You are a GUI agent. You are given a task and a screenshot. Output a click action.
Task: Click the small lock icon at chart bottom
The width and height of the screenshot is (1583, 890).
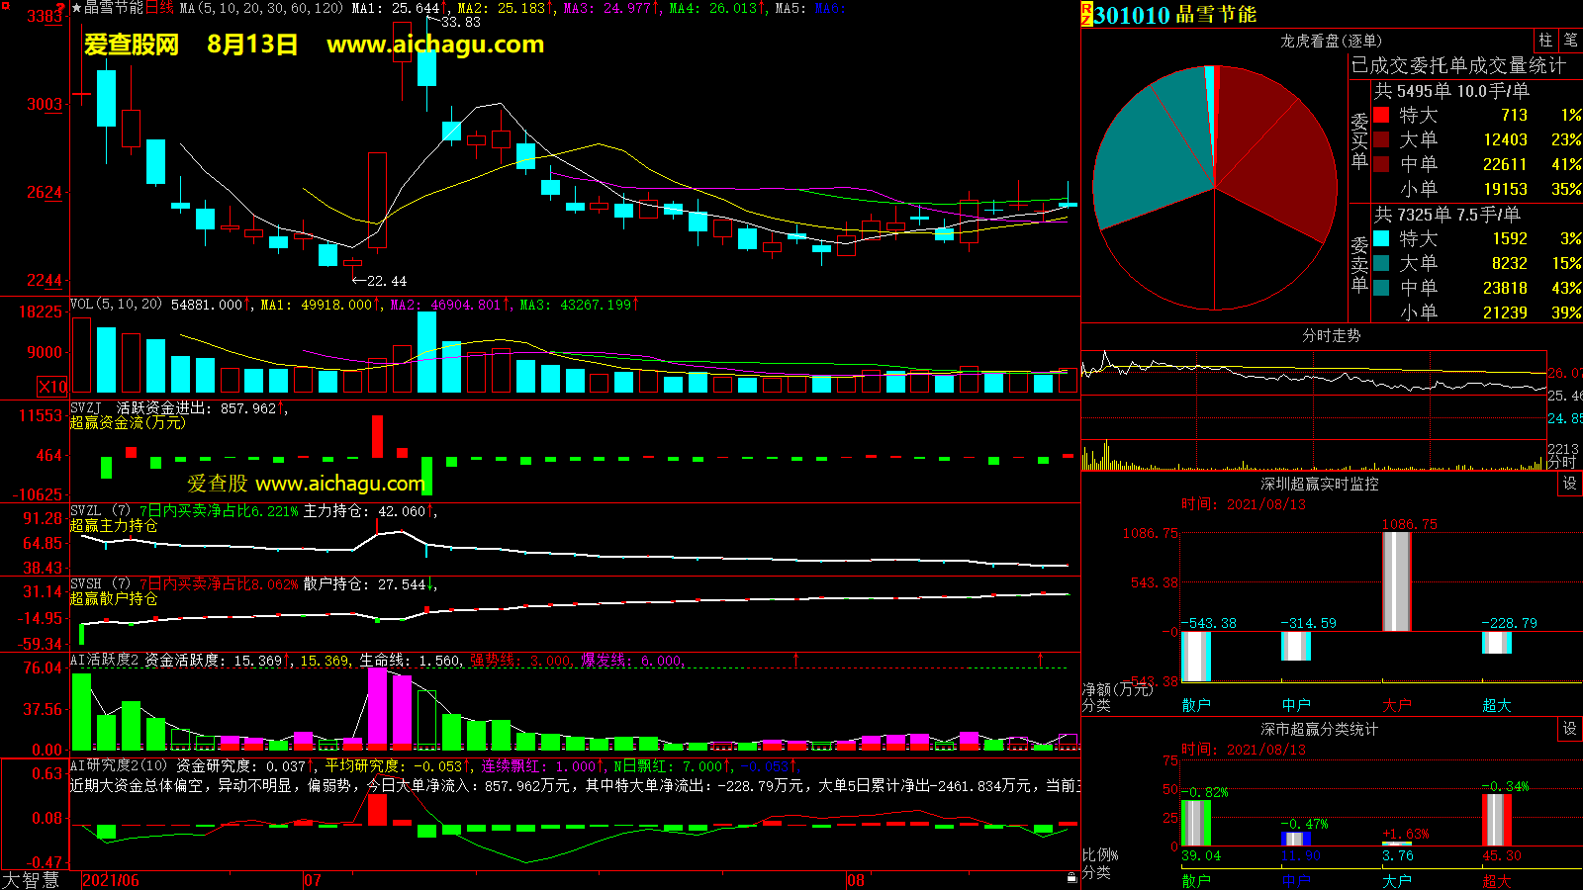1071,878
